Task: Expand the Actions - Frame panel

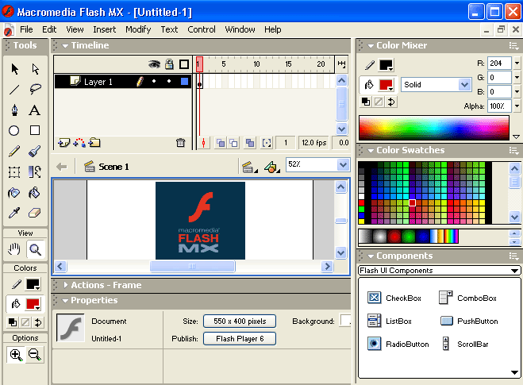Action: tap(65, 285)
